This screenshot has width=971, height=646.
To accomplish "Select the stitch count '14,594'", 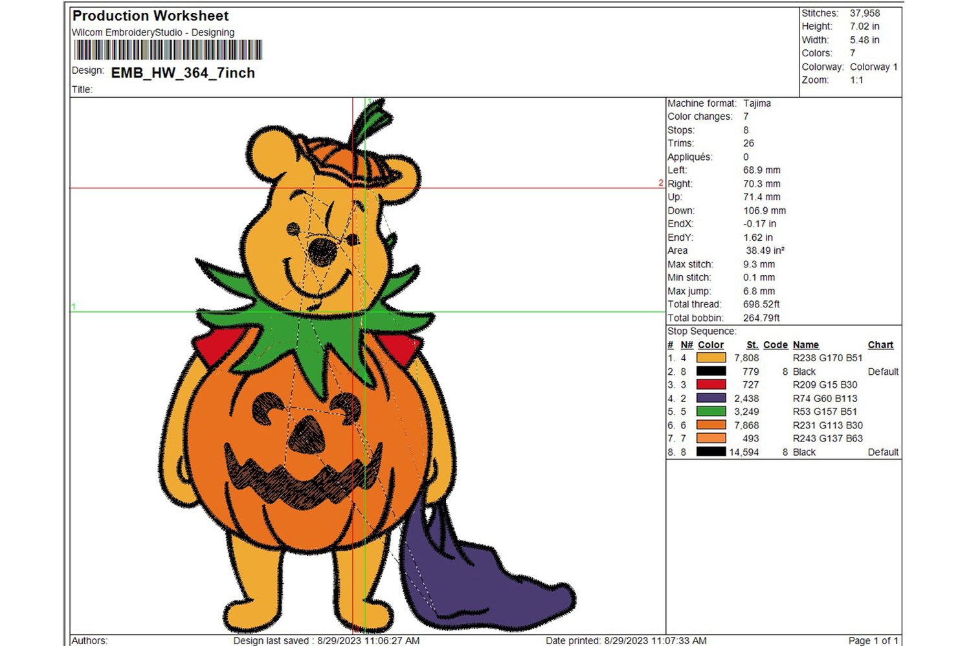I will tap(744, 452).
